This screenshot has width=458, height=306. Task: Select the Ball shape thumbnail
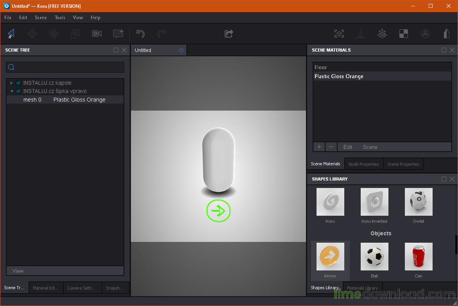coord(374,256)
